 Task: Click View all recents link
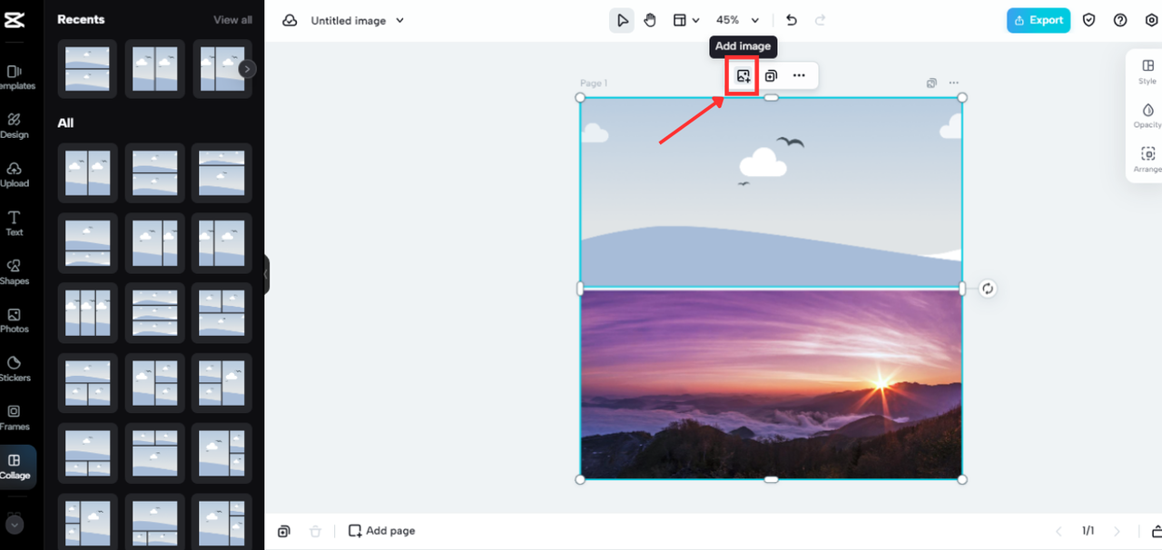click(x=233, y=20)
